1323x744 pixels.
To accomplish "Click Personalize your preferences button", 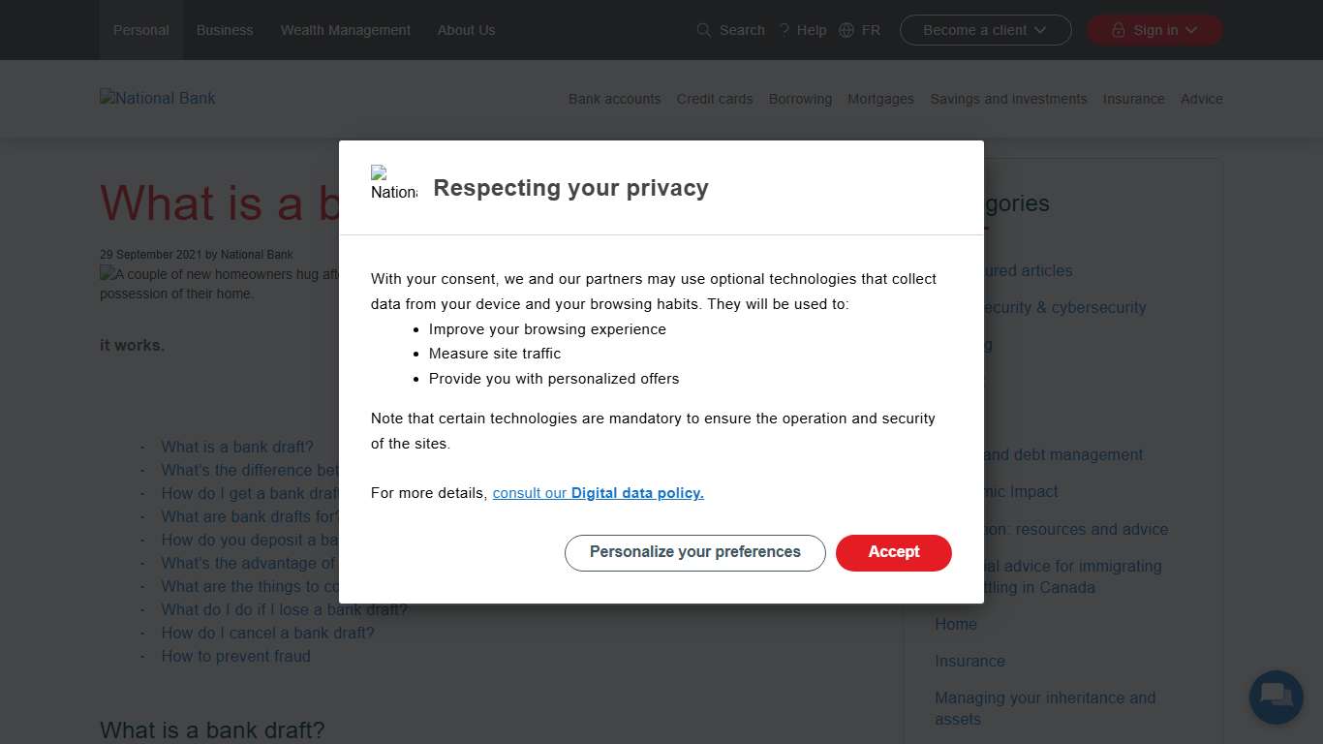I will pos(694,552).
